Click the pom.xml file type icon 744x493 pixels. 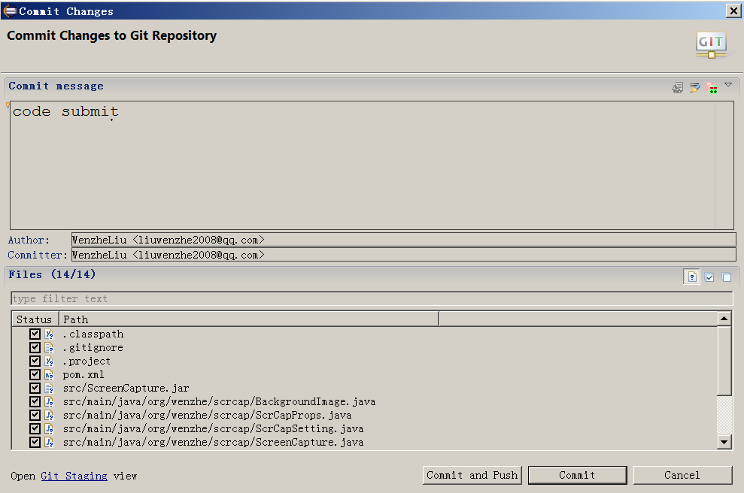click(x=49, y=375)
